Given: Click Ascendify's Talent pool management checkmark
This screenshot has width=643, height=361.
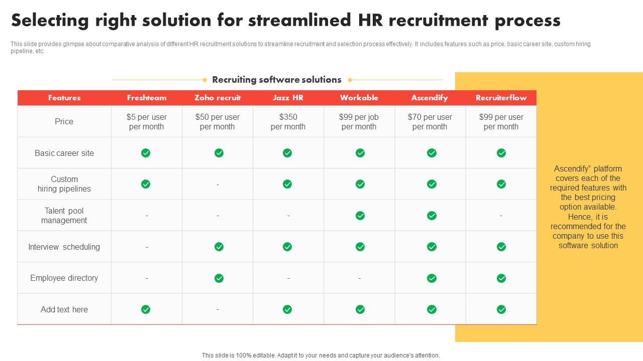Looking at the screenshot, I should 432,216.
